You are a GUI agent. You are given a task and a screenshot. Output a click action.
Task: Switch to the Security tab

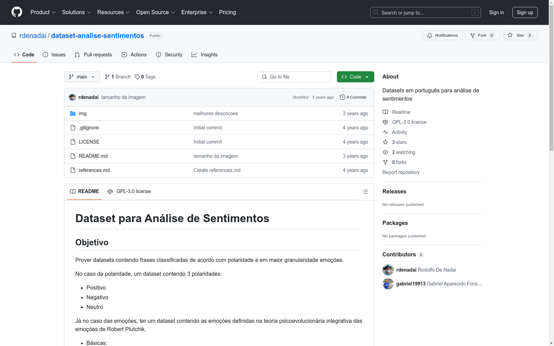(169, 55)
